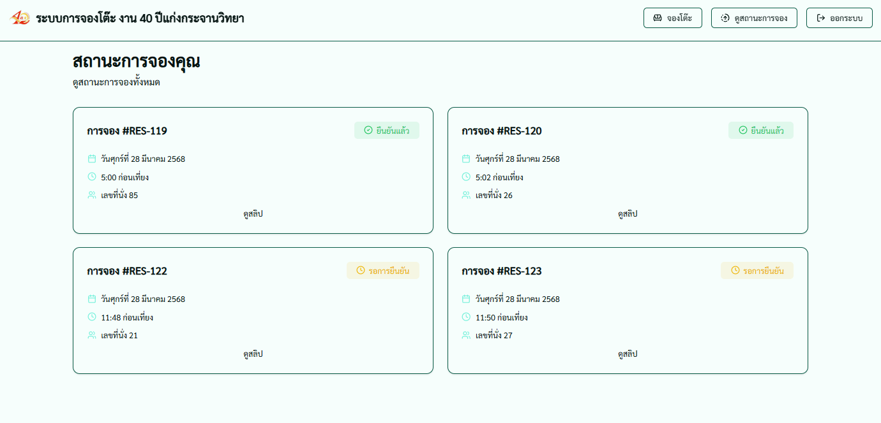Open ดูสลิป link on reservation RES-122
Screen dimensions: 881x423
[253, 354]
